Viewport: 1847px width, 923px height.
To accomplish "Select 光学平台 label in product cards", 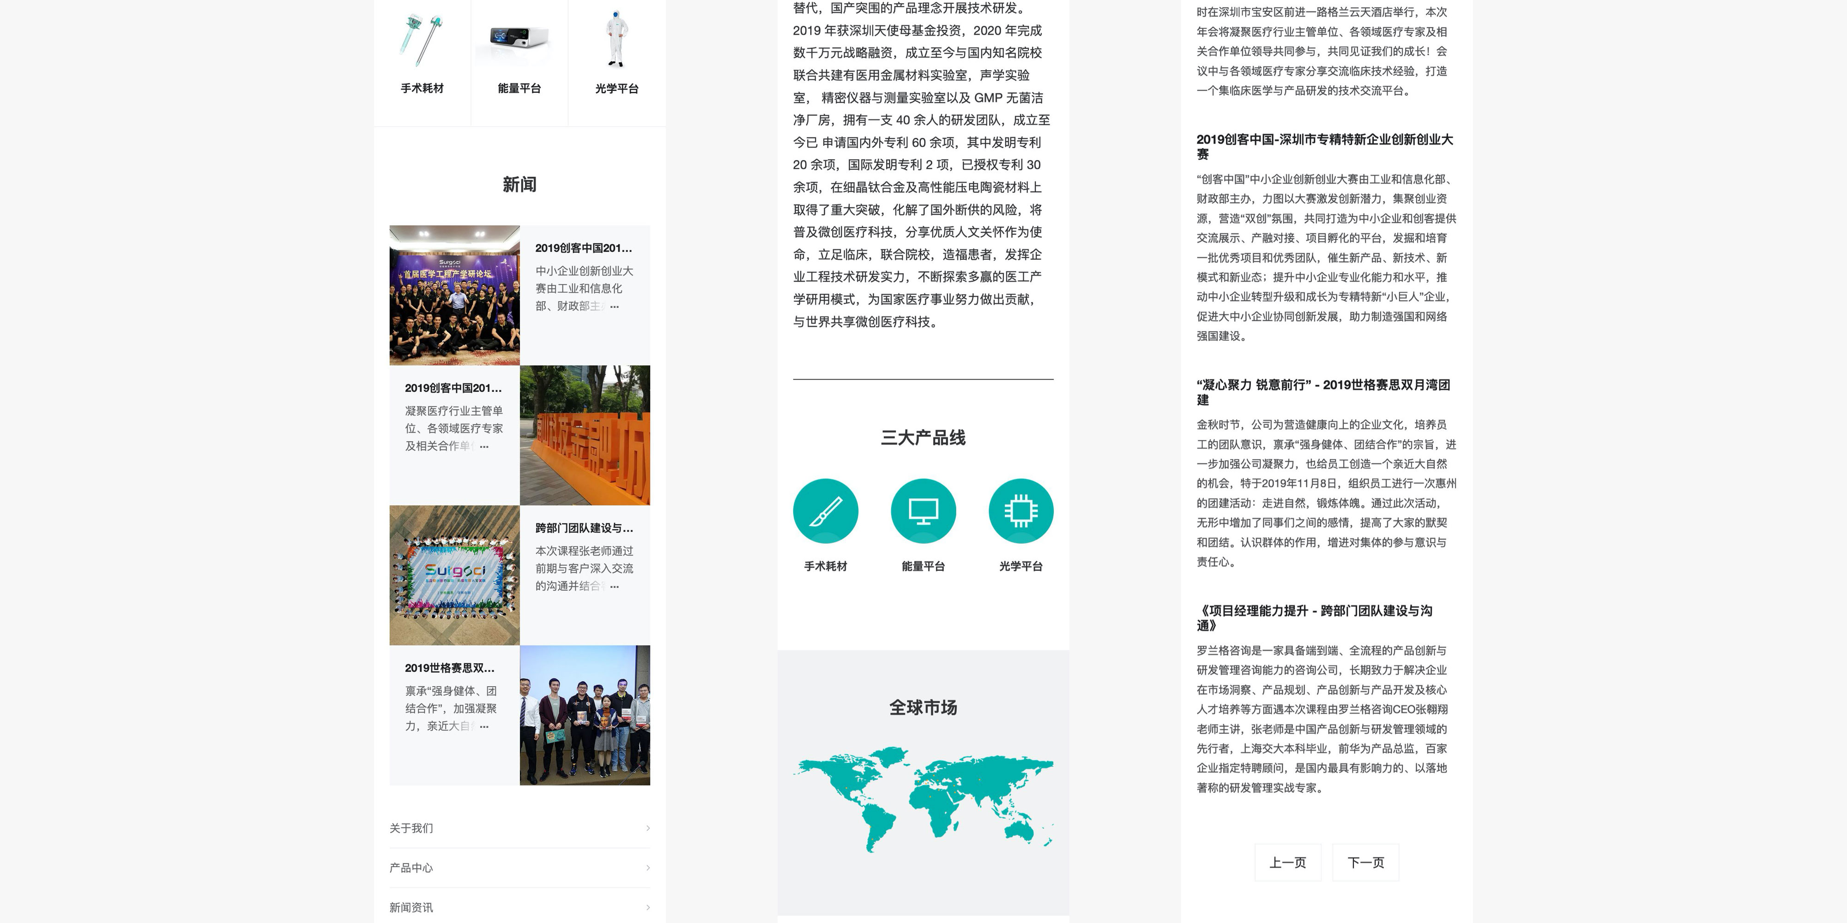I will pyautogui.click(x=616, y=88).
